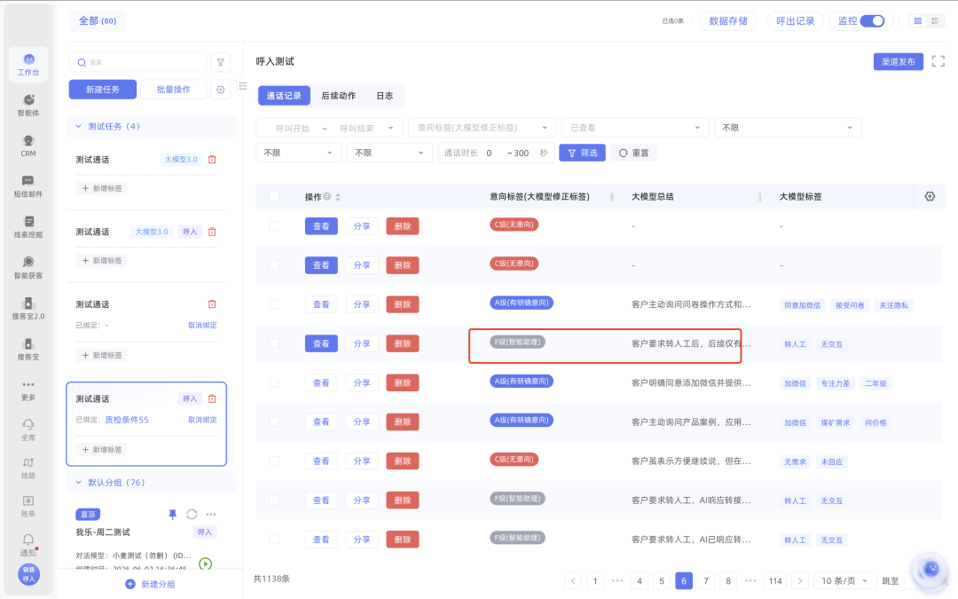Click the 重置 button
The height and width of the screenshot is (599, 958).
coord(633,153)
